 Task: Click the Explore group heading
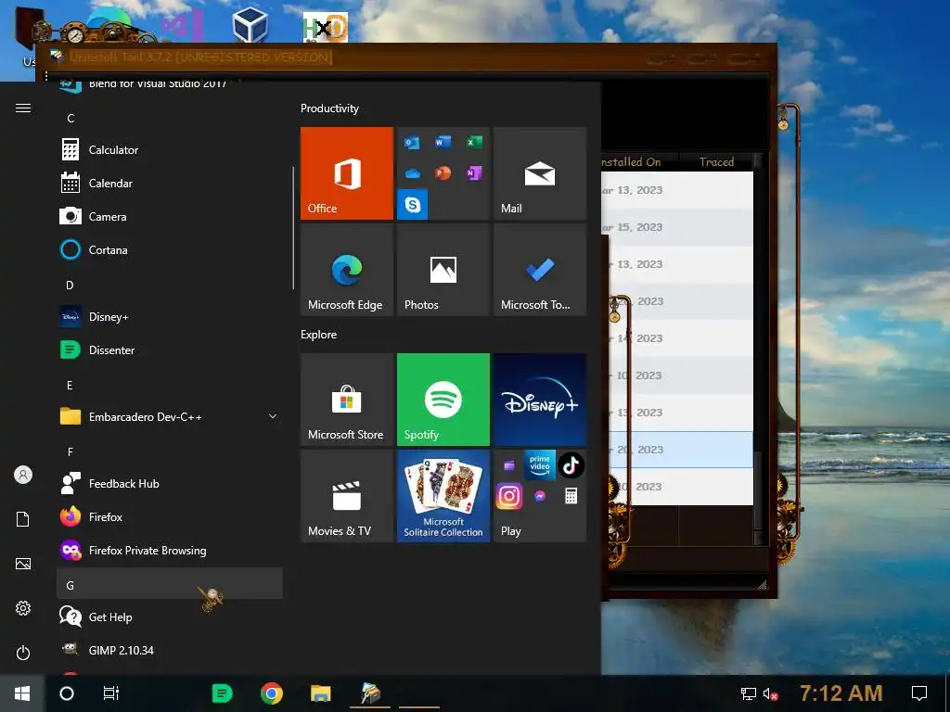pos(319,334)
